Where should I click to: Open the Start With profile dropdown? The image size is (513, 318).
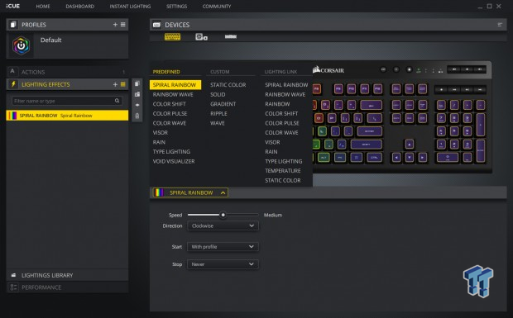[x=223, y=246]
